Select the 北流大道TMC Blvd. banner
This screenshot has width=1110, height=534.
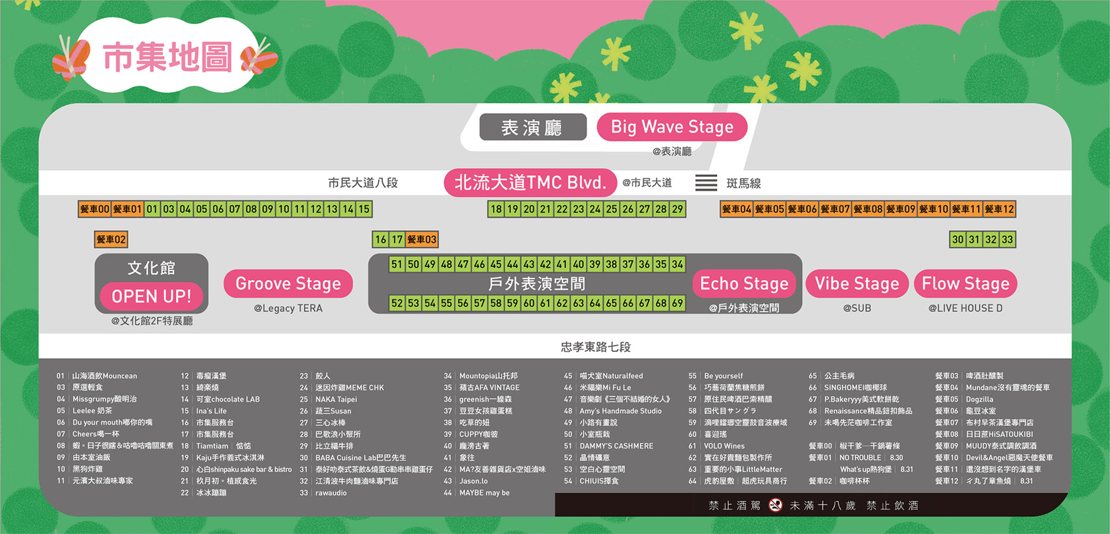coord(530,183)
